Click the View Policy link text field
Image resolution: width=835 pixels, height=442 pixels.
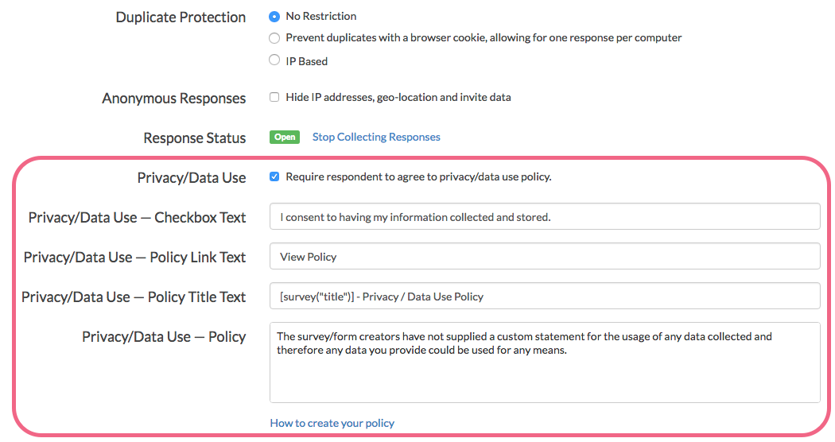pyautogui.click(x=544, y=257)
